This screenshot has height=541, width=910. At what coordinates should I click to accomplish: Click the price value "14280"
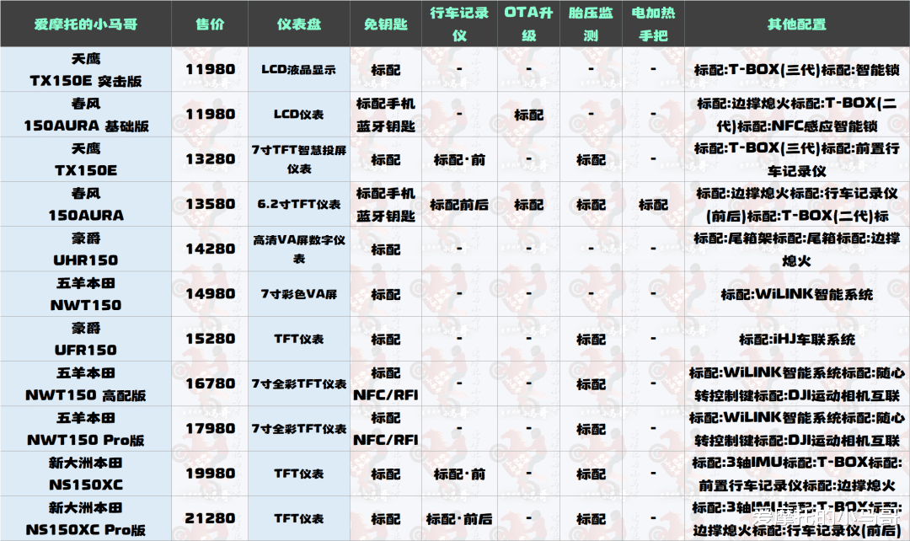coord(210,249)
